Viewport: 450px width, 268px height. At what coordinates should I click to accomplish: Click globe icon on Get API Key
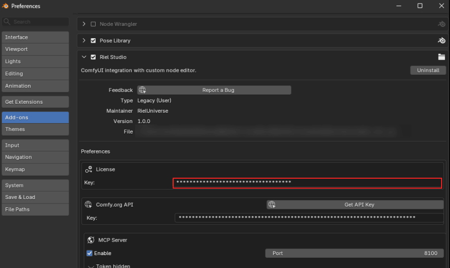pyautogui.click(x=272, y=204)
